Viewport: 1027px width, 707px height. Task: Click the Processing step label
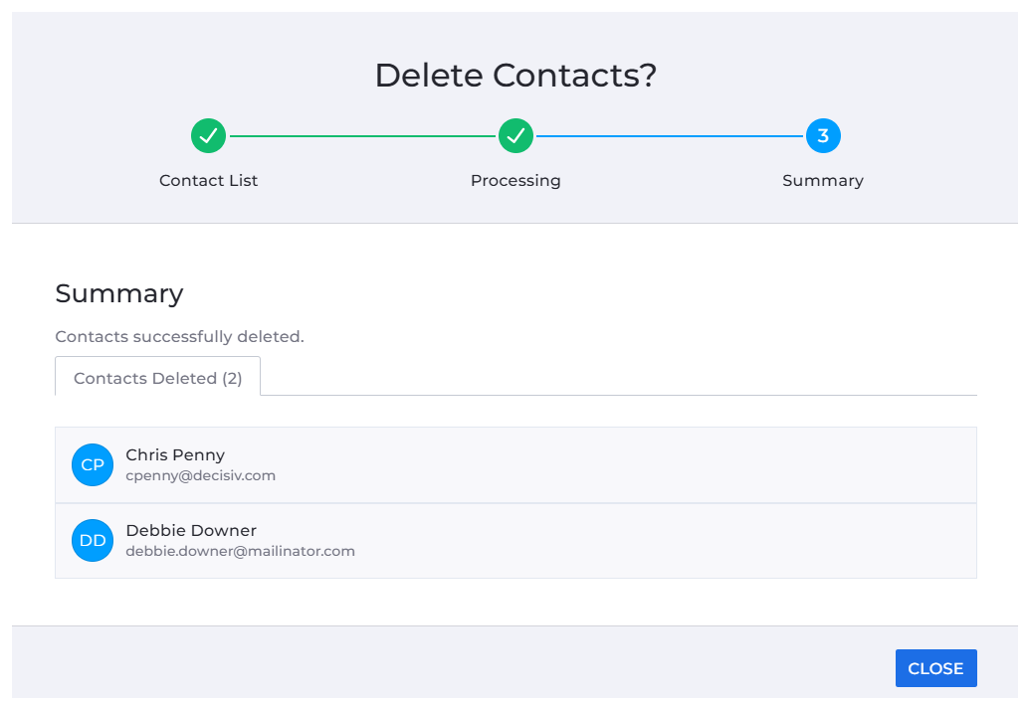pos(515,181)
